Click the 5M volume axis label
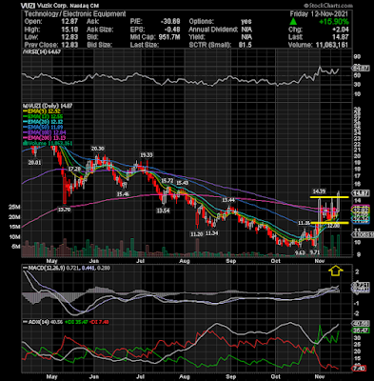The height and width of the screenshot is (381, 374). click(x=17, y=247)
